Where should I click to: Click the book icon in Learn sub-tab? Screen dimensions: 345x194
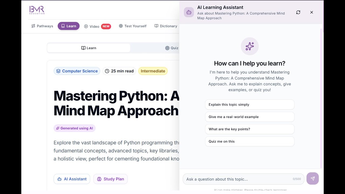click(x=83, y=48)
